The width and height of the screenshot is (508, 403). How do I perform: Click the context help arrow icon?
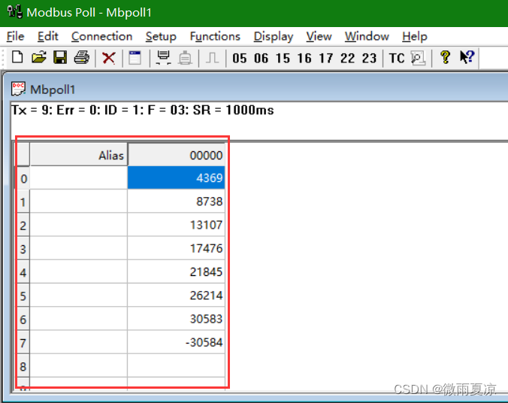[x=467, y=57]
